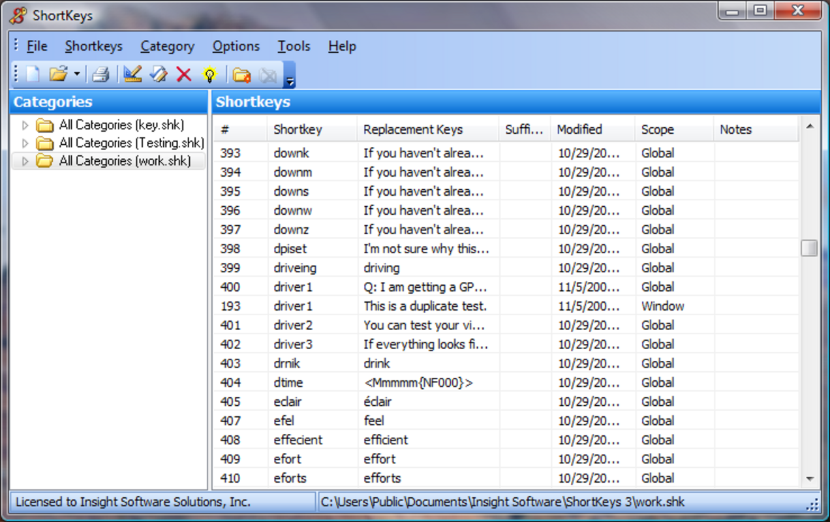Sort by the Modified column header
This screenshot has width=830, height=522.
click(x=579, y=129)
